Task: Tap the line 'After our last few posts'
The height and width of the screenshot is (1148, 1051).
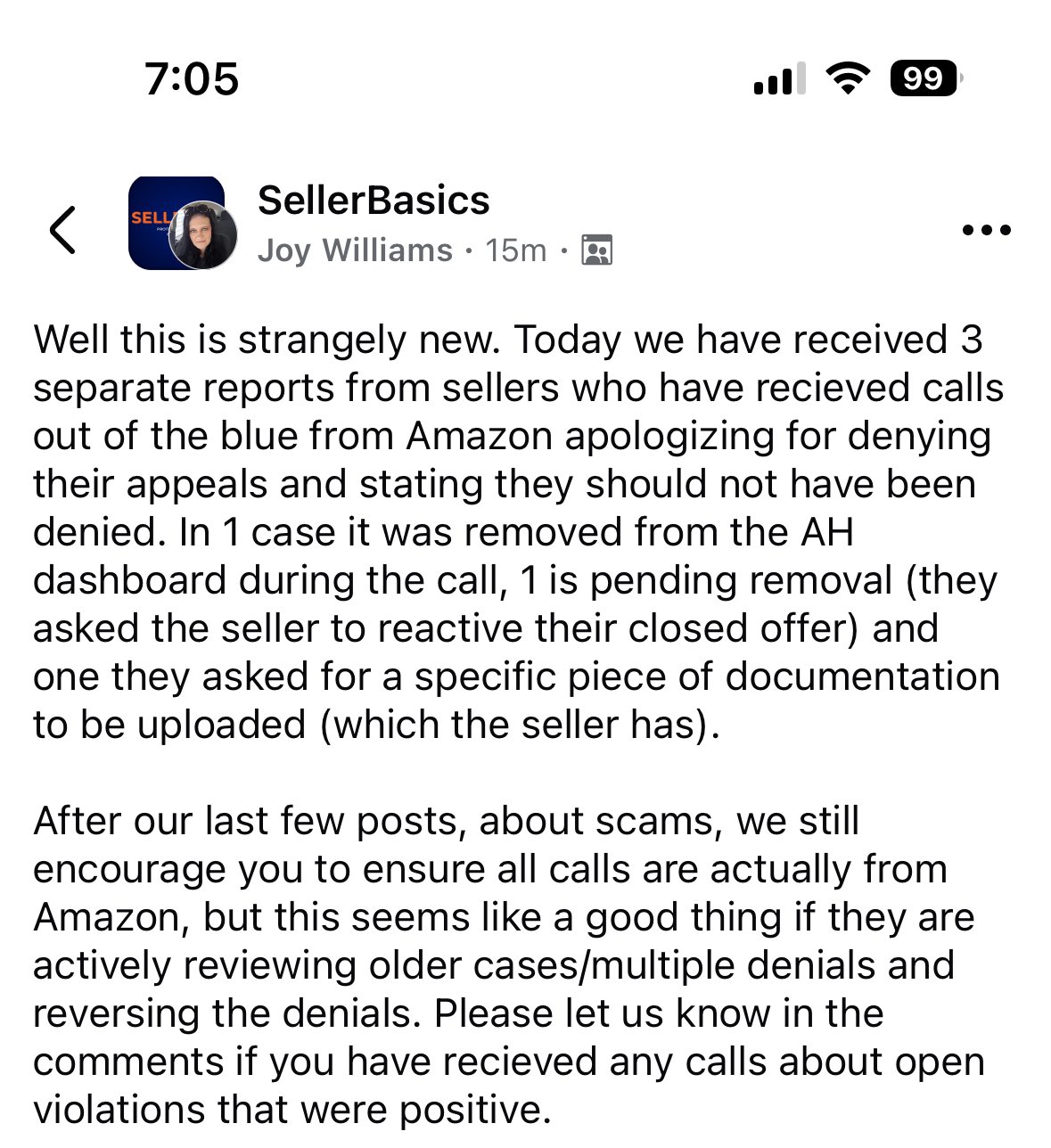Action: (x=447, y=821)
